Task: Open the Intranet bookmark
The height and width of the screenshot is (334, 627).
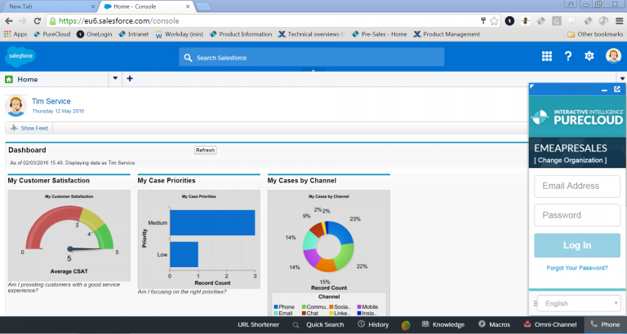Action: 134,34
